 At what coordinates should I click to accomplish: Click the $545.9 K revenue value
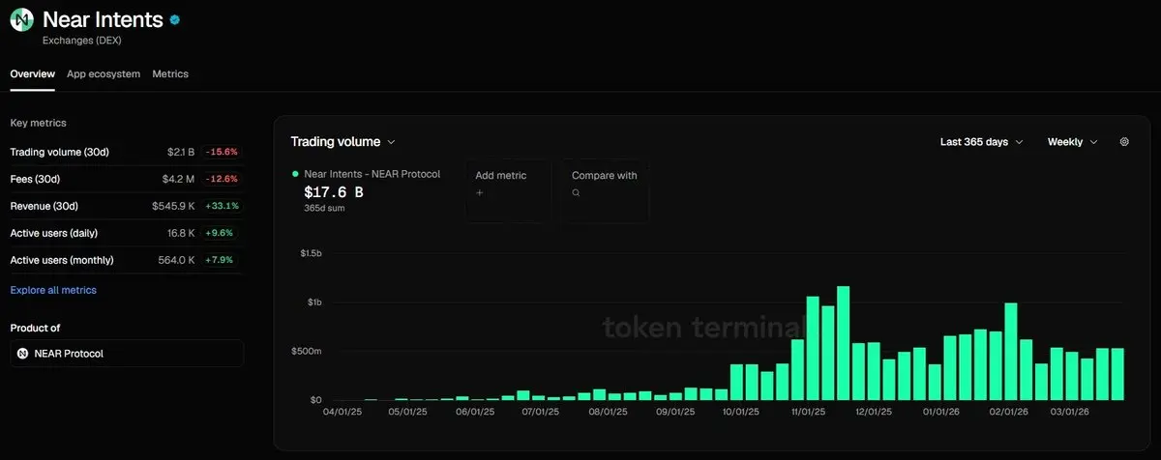173,206
